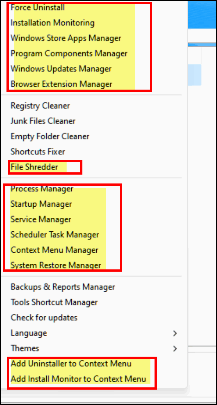Open Backups & Reports Manager
This screenshot has width=217, height=405.
(63, 287)
